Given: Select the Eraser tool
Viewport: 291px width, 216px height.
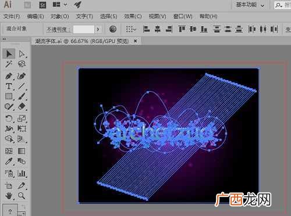Looking at the screenshot, I should pos(22,106).
